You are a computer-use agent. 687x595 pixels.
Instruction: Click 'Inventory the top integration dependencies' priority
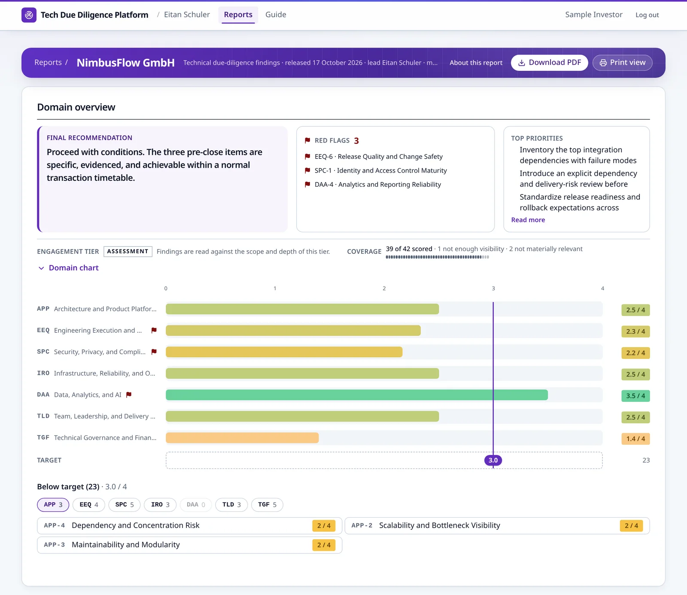[x=578, y=155]
